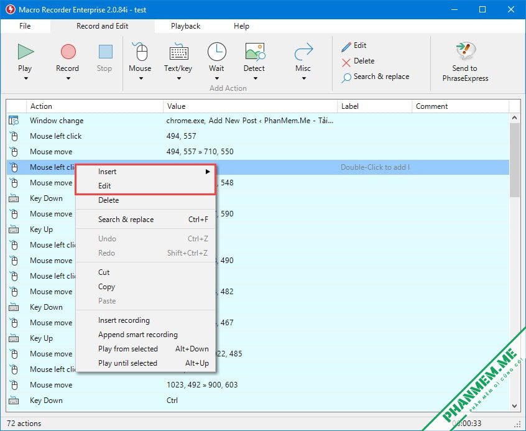Click the Value column header
The width and height of the screenshot is (526, 431).
point(250,106)
